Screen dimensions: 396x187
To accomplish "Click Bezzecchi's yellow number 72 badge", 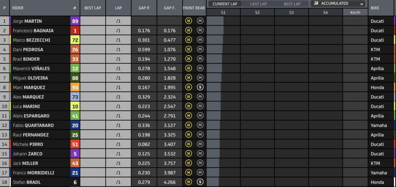I will (75, 40).
